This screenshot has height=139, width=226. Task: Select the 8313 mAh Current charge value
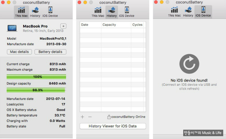pos(58,64)
